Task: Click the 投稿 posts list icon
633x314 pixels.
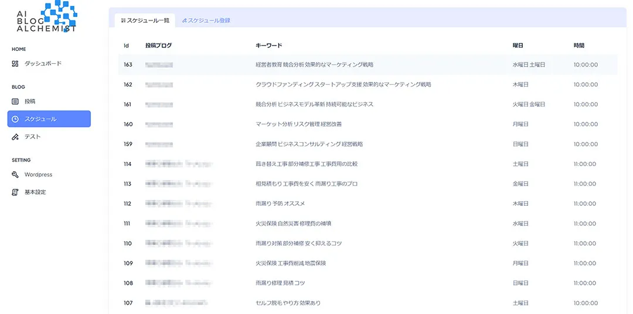Action: (x=15, y=101)
